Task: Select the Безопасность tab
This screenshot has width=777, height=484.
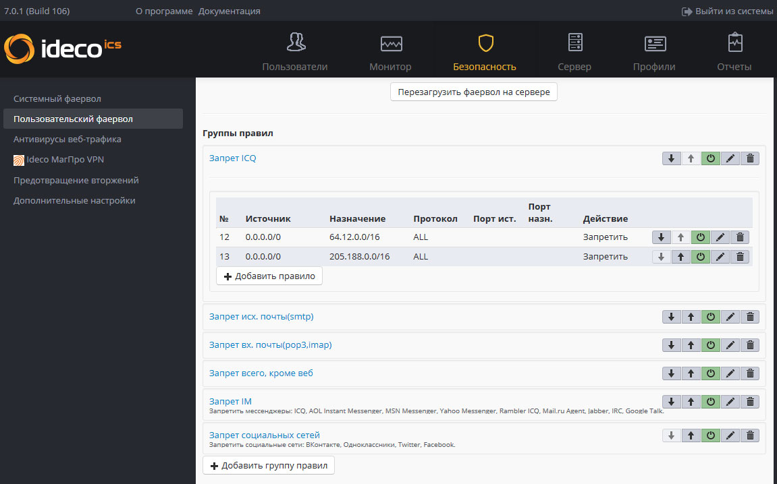Action: pos(485,52)
